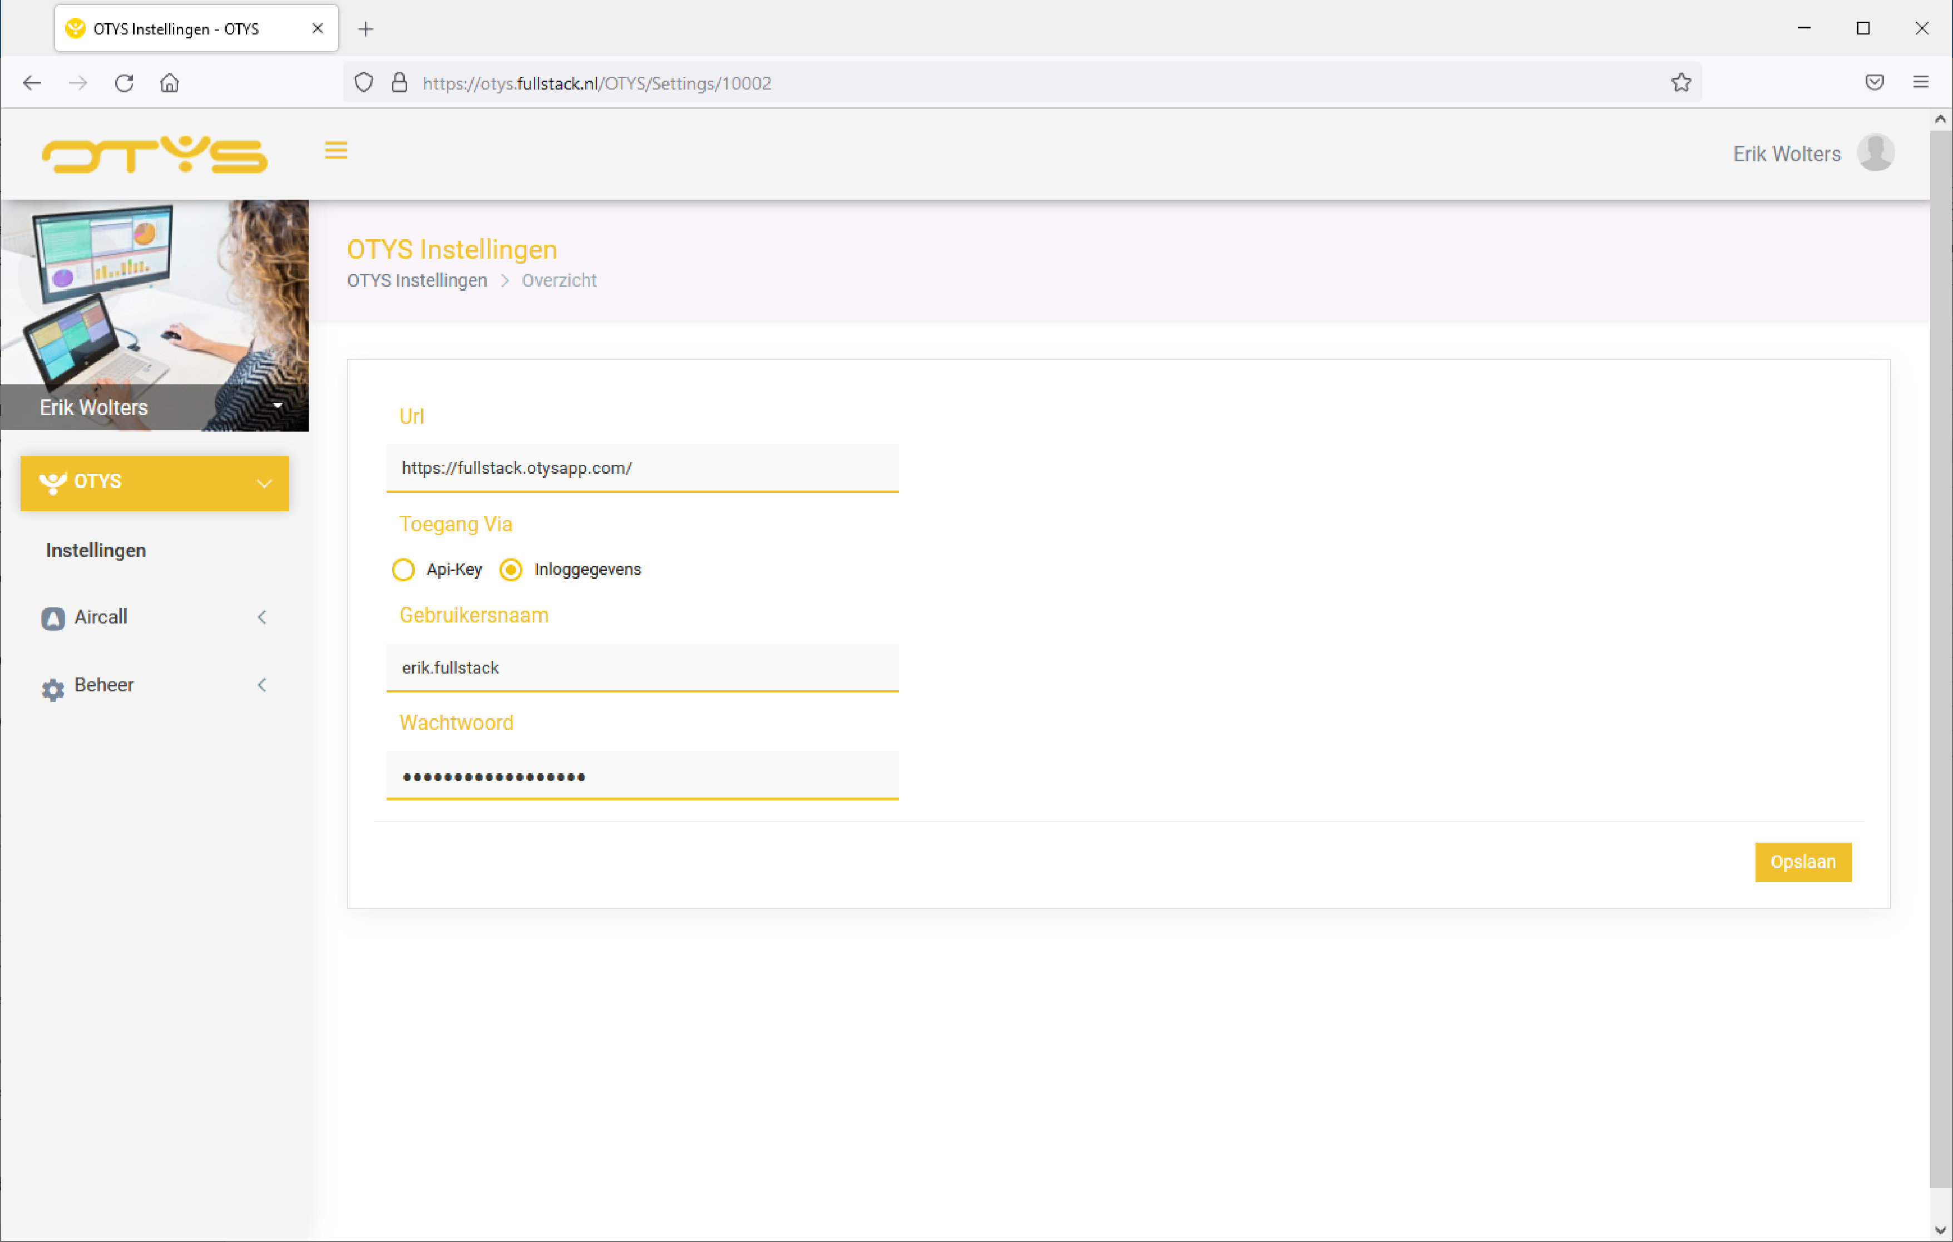The height and width of the screenshot is (1242, 1953).
Task: Click into the Gebruikersnaam input field
Action: [641, 667]
